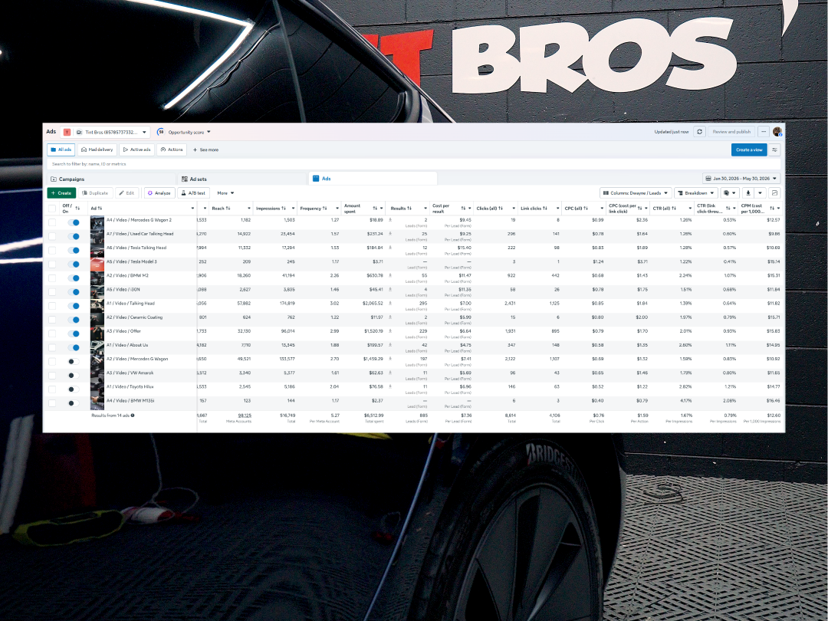Open CPM column header dropdown arrow
The height and width of the screenshot is (621, 828).
point(778,208)
